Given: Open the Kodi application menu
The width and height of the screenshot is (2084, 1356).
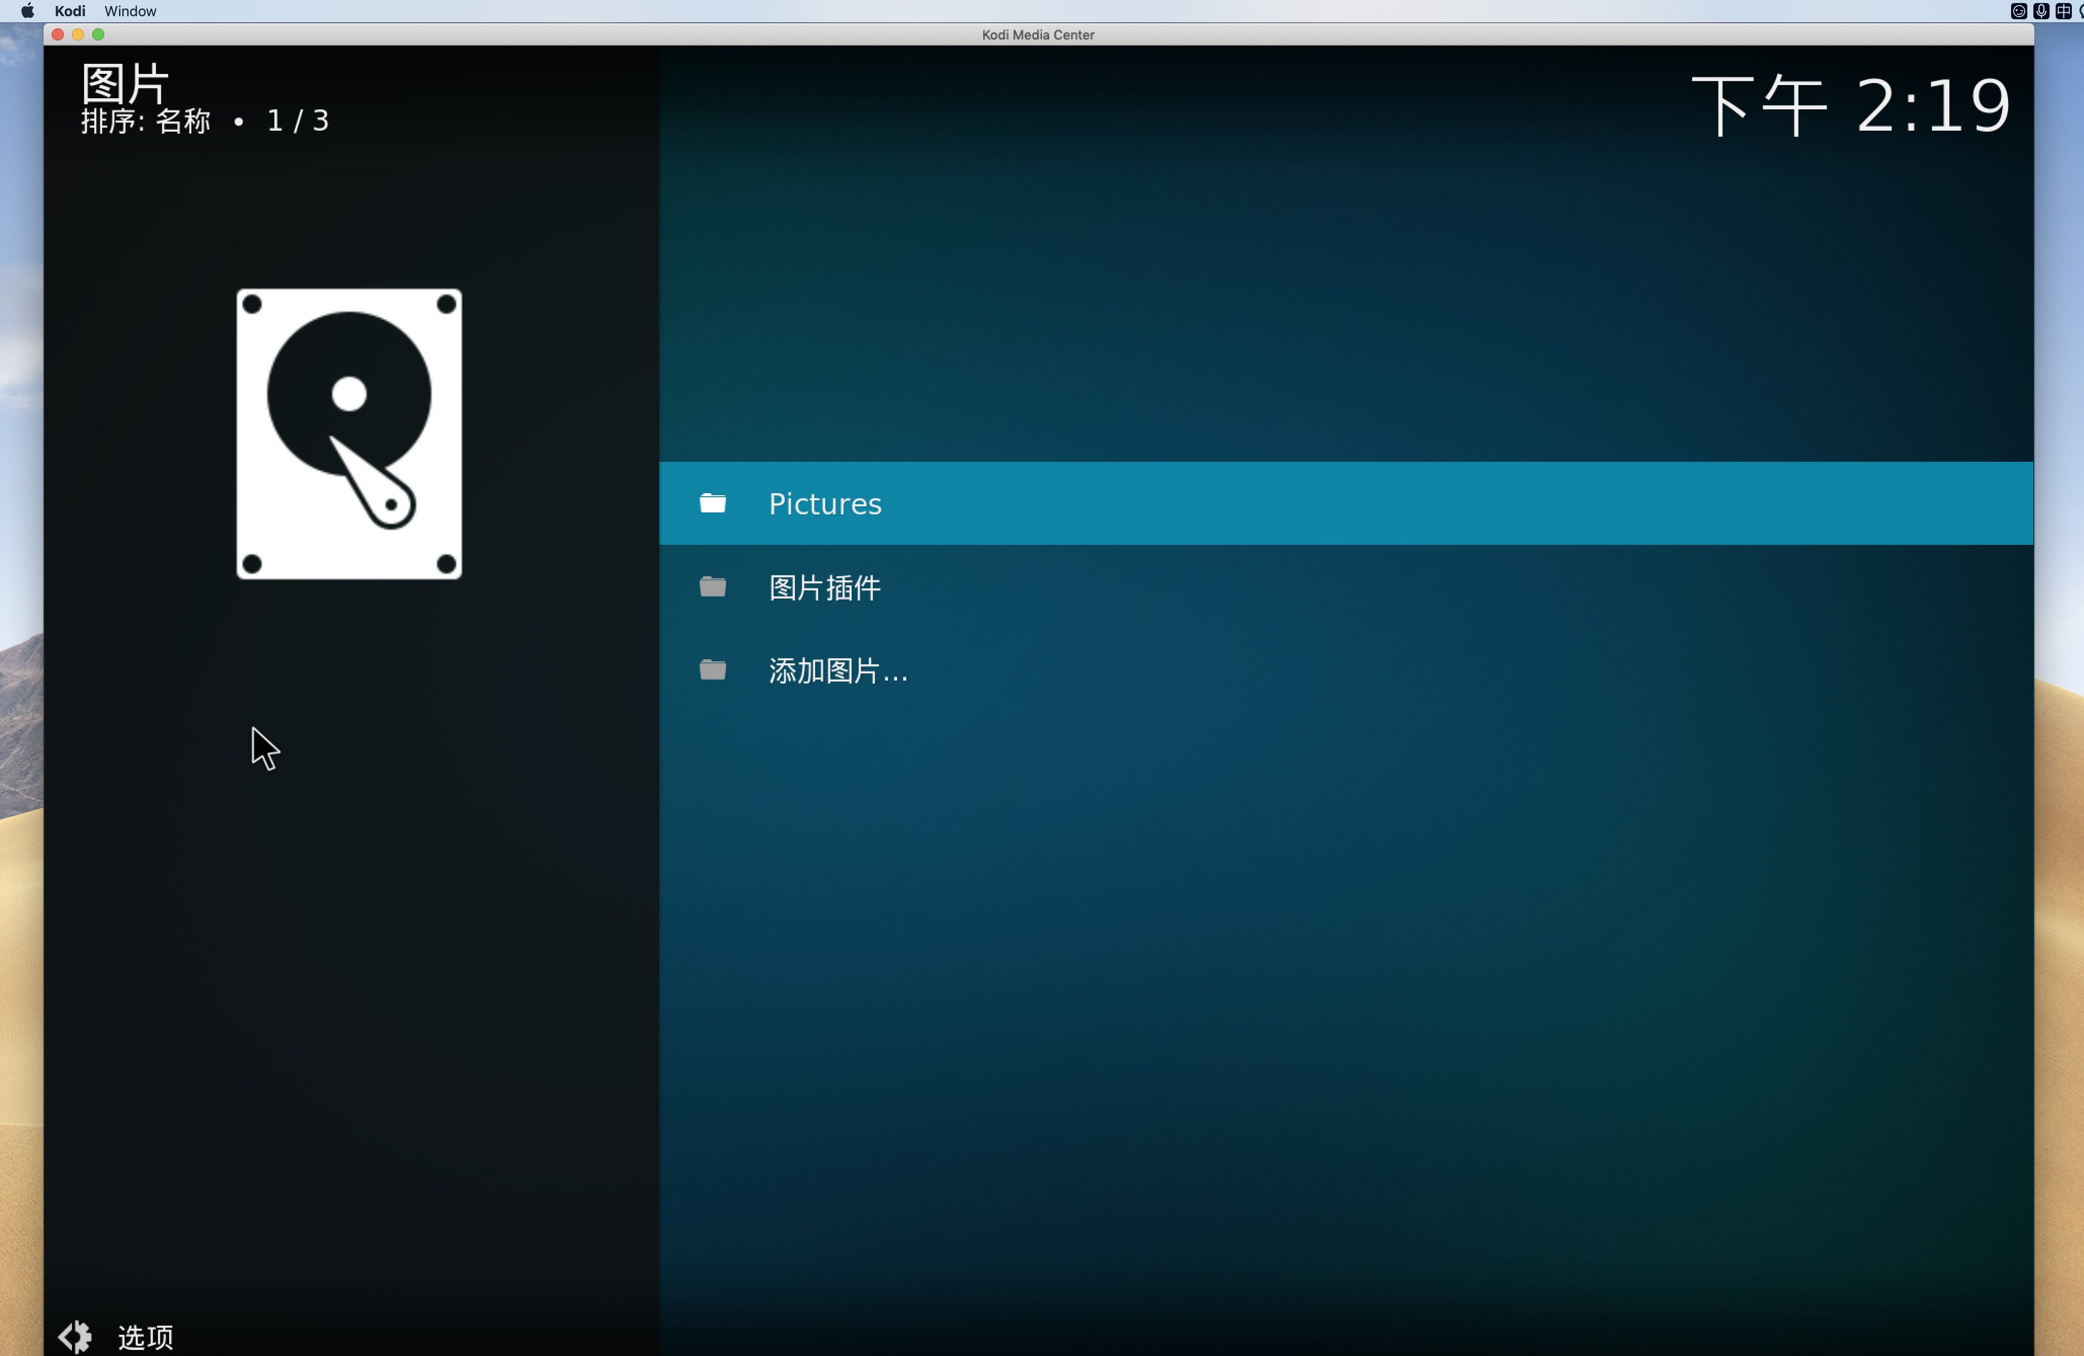Looking at the screenshot, I should (69, 11).
